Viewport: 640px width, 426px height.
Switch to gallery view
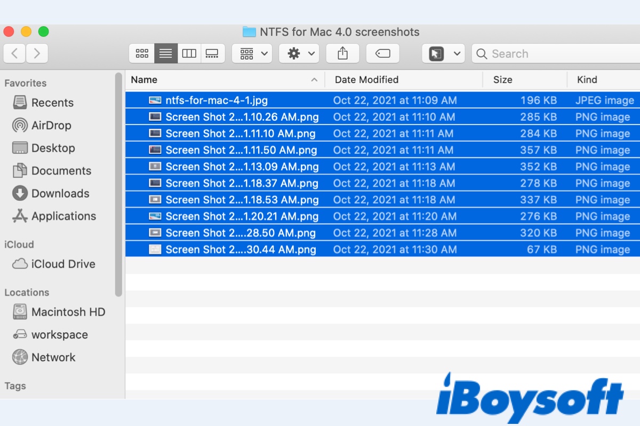tap(212, 53)
